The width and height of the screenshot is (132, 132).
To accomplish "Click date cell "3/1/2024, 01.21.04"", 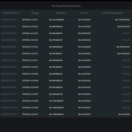I will (x=30, y=40).
